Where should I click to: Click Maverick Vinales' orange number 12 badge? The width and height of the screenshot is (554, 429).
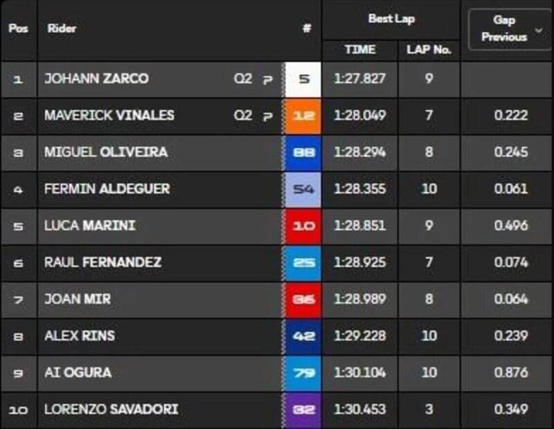pyautogui.click(x=303, y=116)
